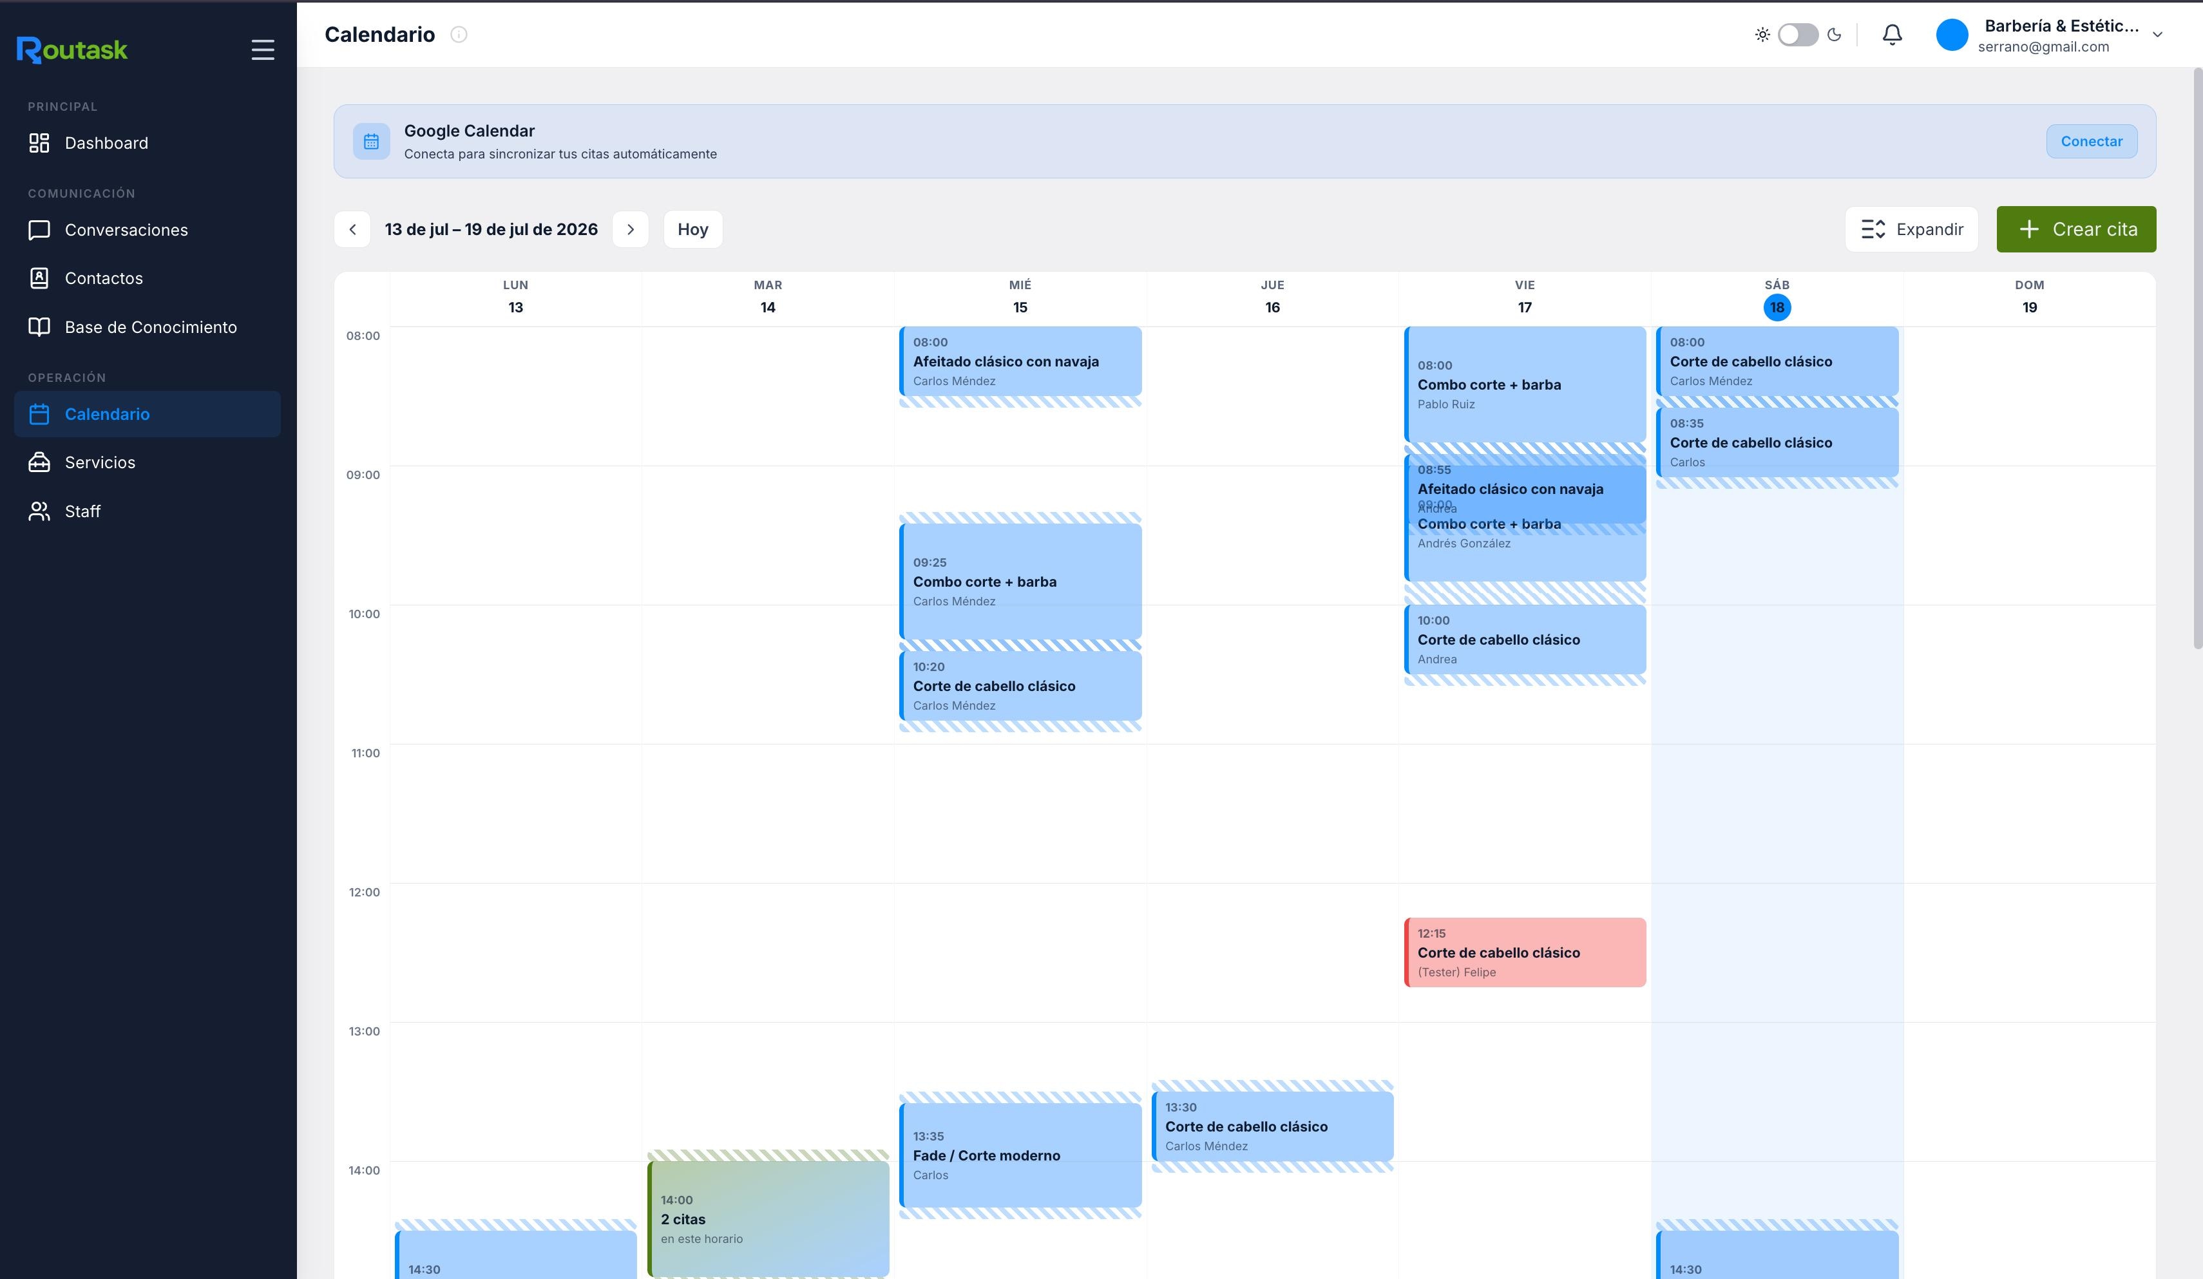
Task: Select Tuesday 14 column header
Action: [x=768, y=298]
